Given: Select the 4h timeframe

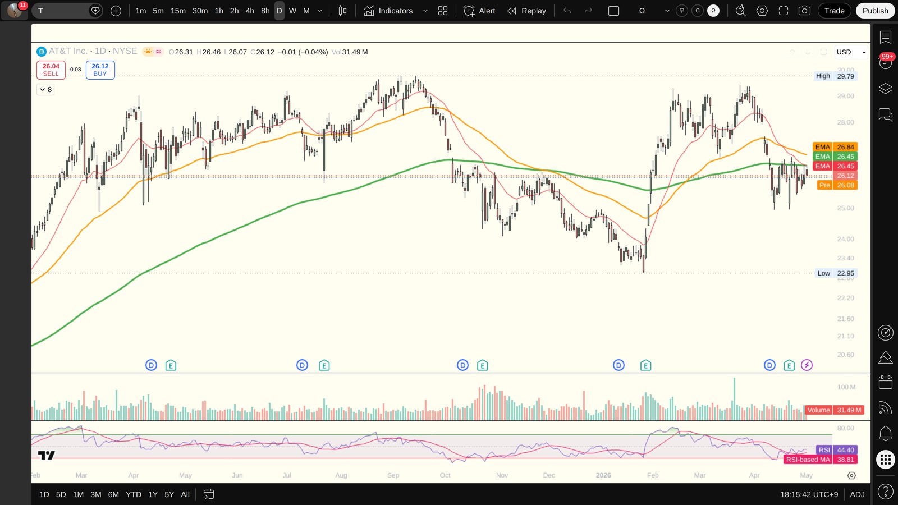Looking at the screenshot, I should click(x=250, y=11).
